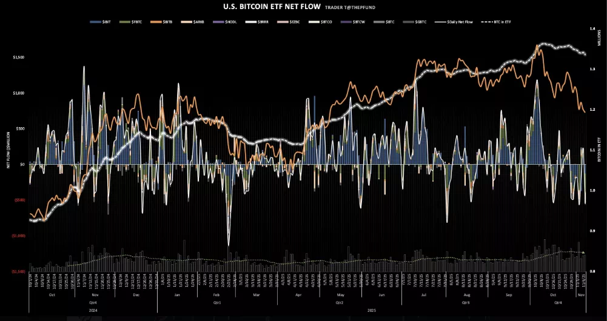Click the $IBIT legend color swatch
607x321 pixels.
click(x=94, y=21)
